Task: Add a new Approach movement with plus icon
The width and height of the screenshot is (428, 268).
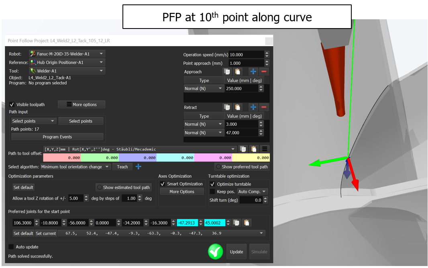Action: [253, 72]
